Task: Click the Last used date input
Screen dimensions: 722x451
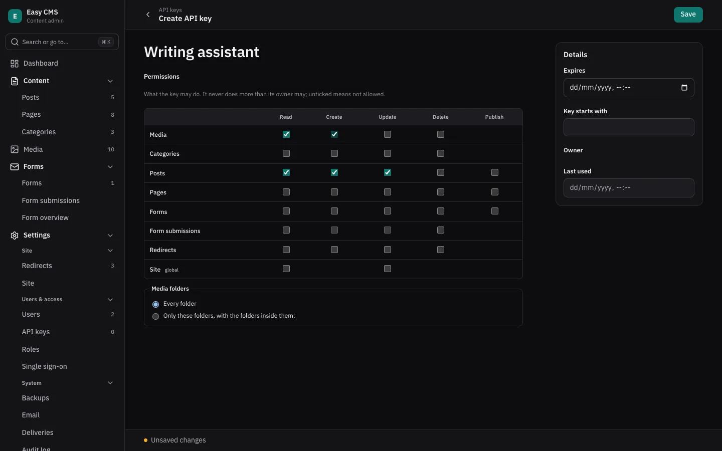Action: tap(629, 188)
